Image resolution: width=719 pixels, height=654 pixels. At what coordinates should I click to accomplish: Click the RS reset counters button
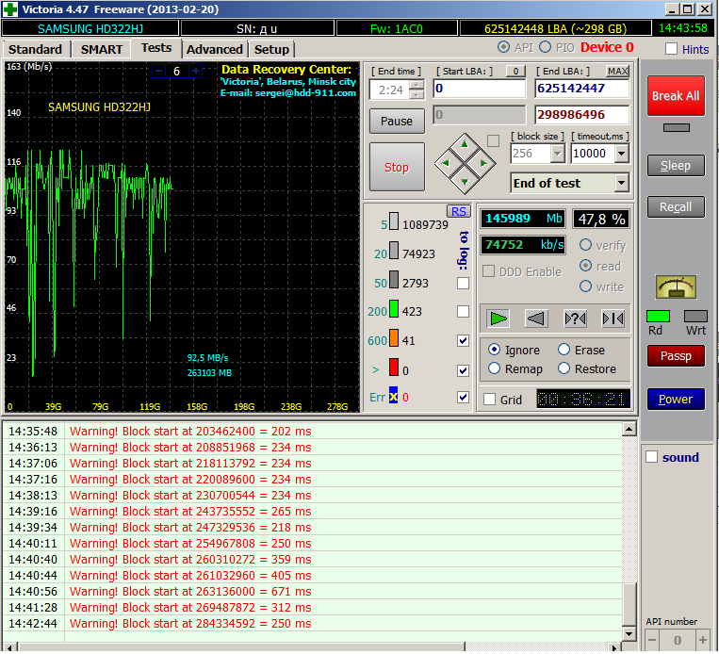[459, 211]
